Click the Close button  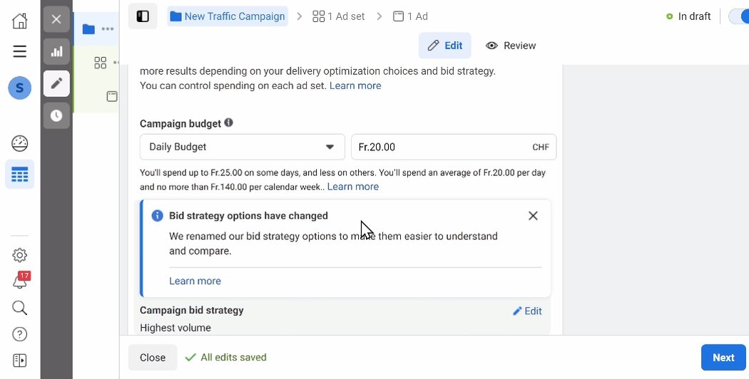tap(153, 358)
